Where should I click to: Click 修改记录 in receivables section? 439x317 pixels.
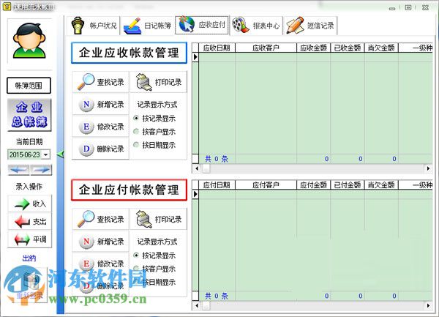point(100,127)
